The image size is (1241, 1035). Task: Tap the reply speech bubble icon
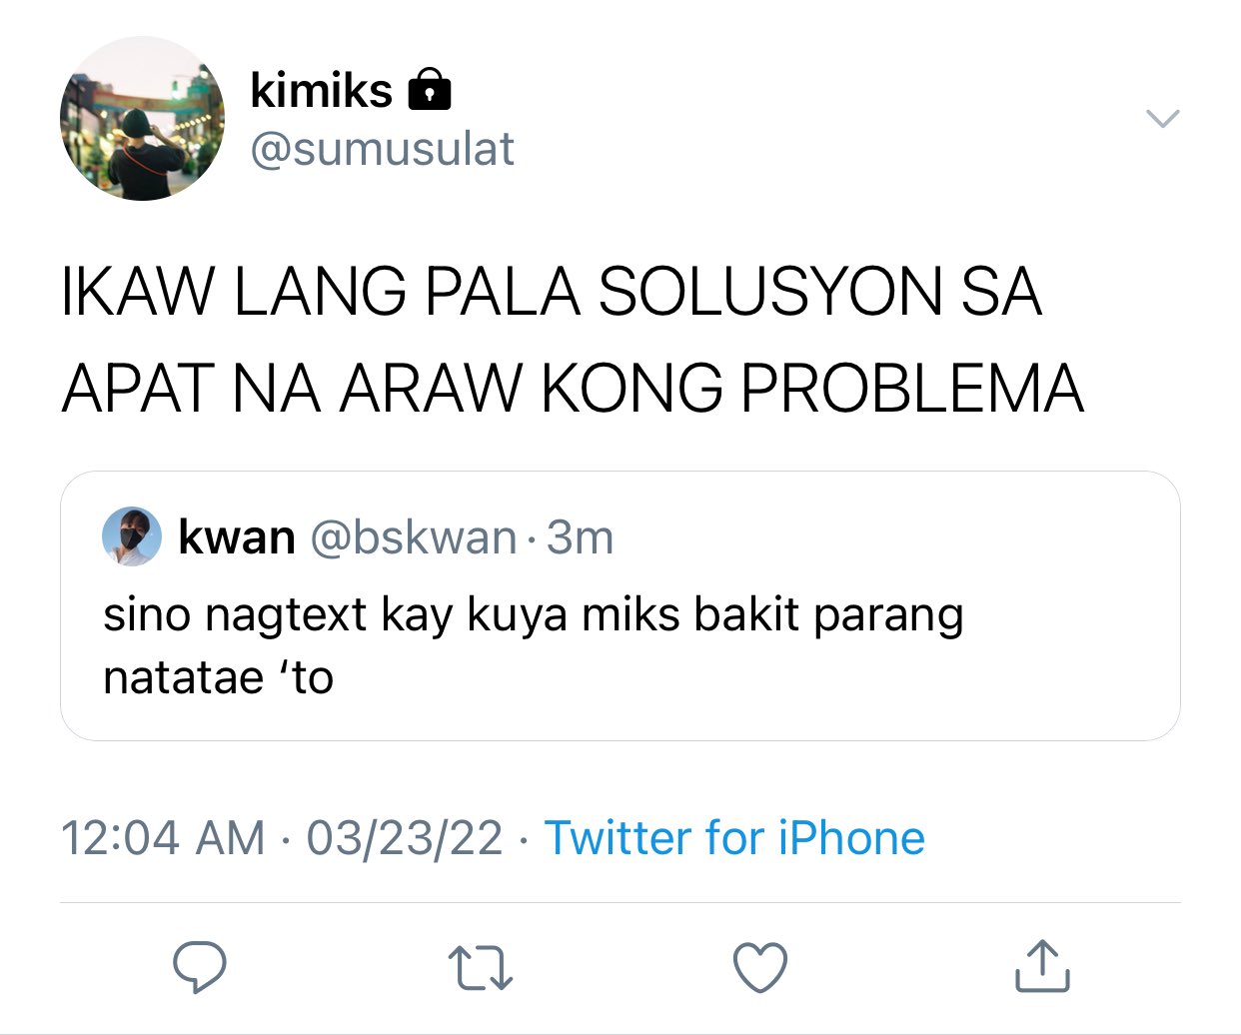coord(200,966)
